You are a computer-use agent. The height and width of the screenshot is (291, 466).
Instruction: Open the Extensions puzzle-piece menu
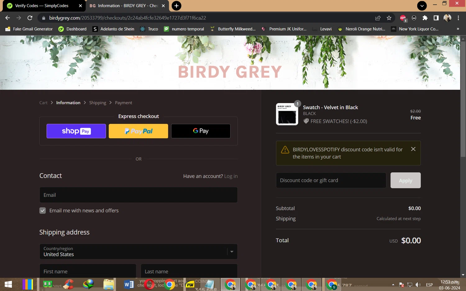[425, 18]
